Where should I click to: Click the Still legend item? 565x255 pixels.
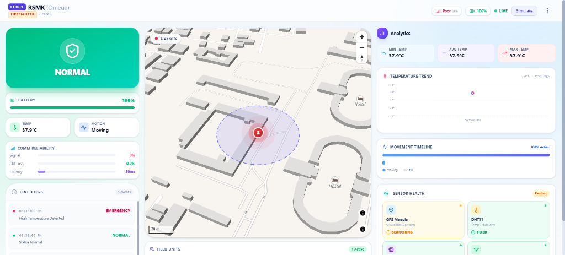[x=408, y=170]
